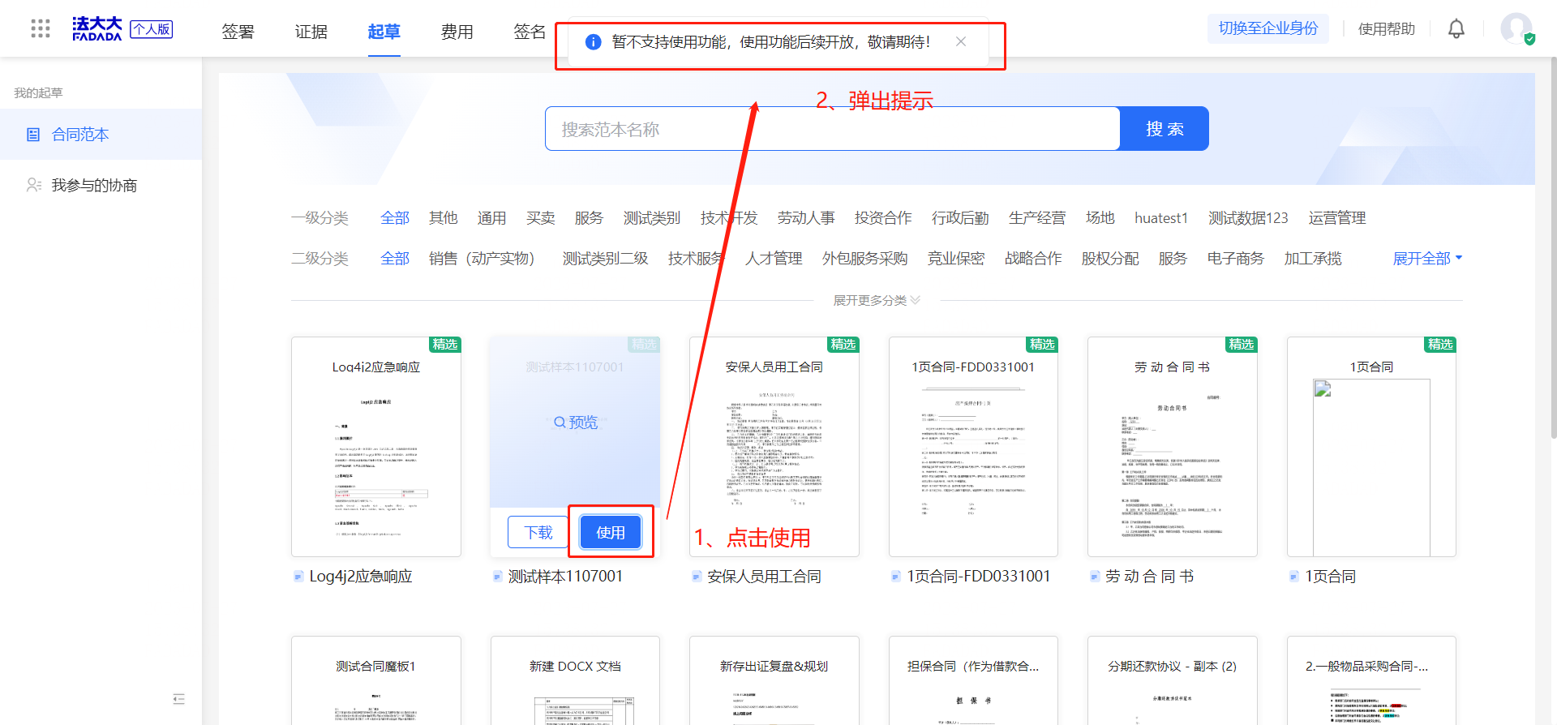1557x725 pixels.
Task: Open the 新建 DOCX 文档 template thumbnail
Action: [x=575, y=680]
